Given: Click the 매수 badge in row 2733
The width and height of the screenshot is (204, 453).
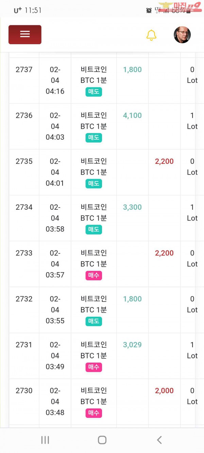Looking at the screenshot, I should click(x=93, y=275).
